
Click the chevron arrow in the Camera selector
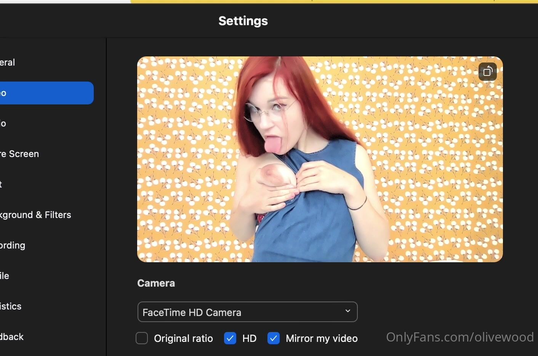click(347, 311)
